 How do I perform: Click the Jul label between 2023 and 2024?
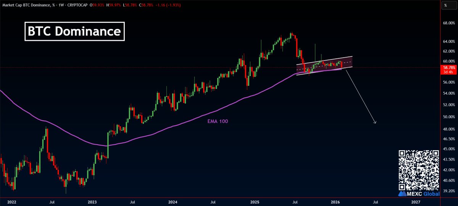tap(132, 201)
